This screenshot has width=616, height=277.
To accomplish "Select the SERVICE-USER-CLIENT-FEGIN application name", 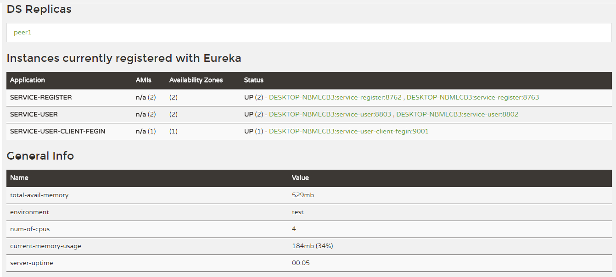I will pyautogui.click(x=58, y=131).
